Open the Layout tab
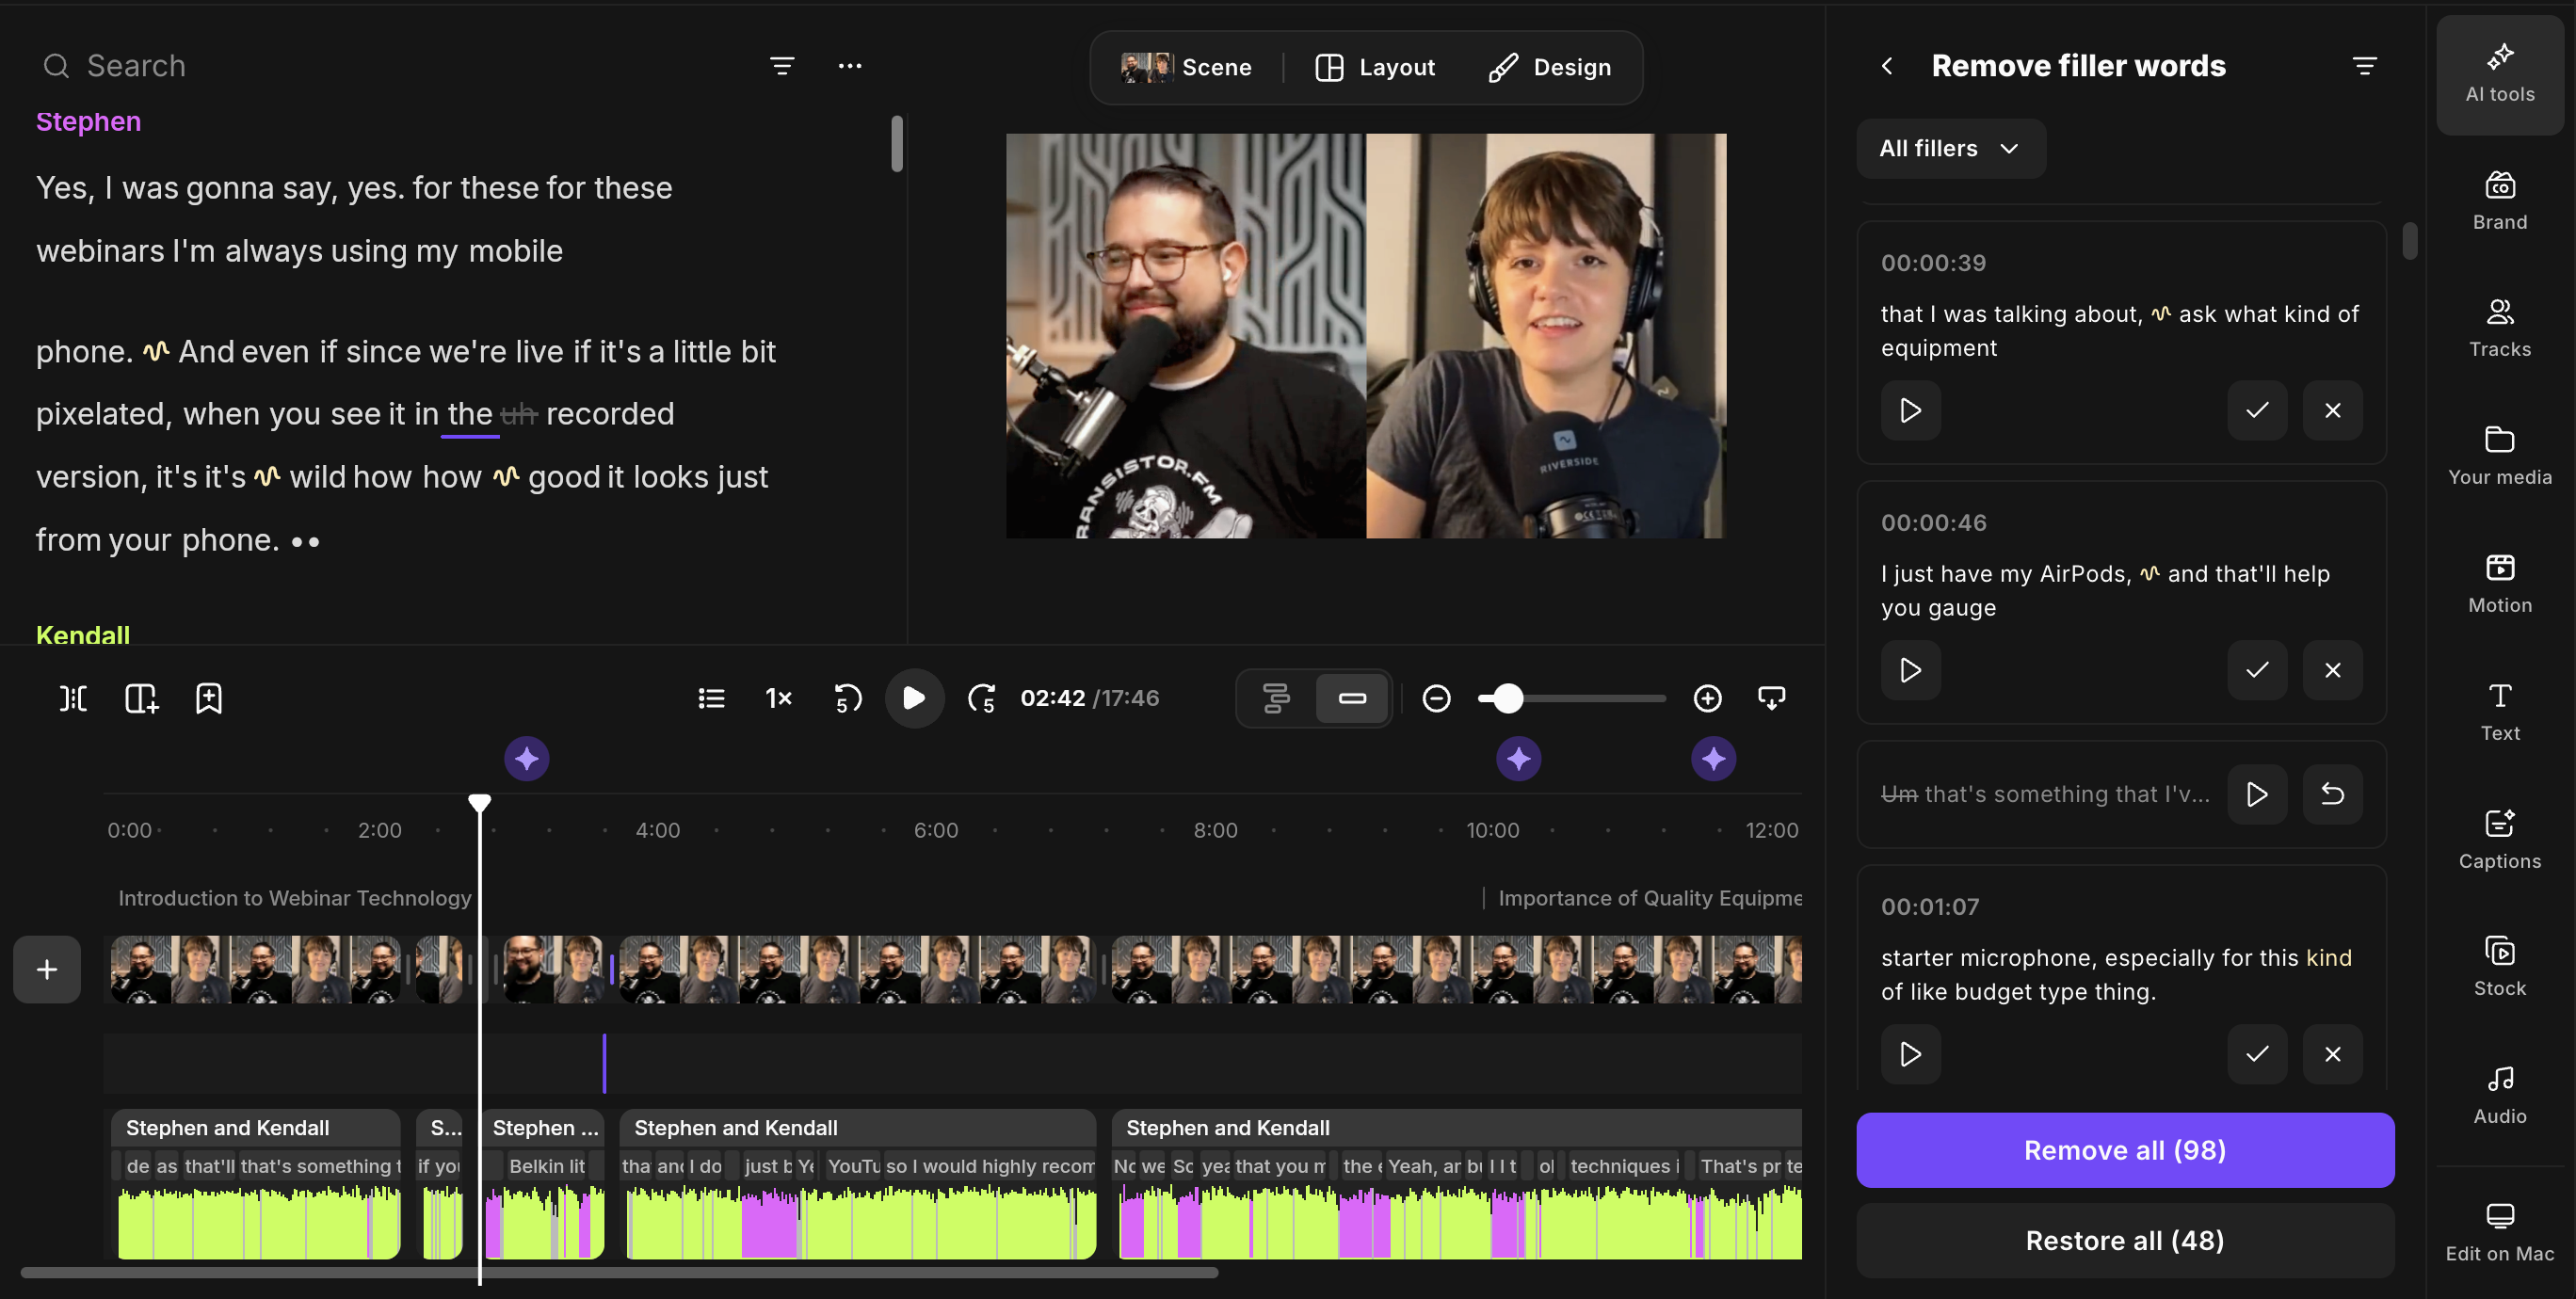 pyautogui.click(x=1375, y=67)
